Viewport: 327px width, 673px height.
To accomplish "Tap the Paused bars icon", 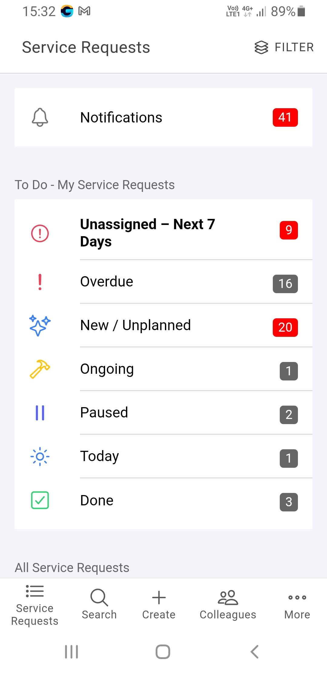I will (x=40, y=413).
